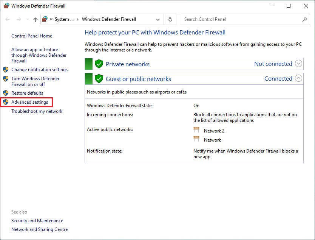Click green shield icon for Private networks

[99, 64]
